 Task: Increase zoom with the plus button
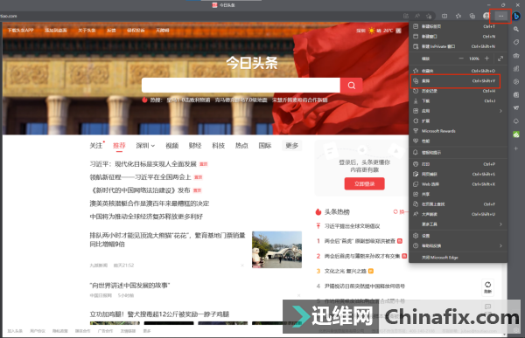[486, 59]
